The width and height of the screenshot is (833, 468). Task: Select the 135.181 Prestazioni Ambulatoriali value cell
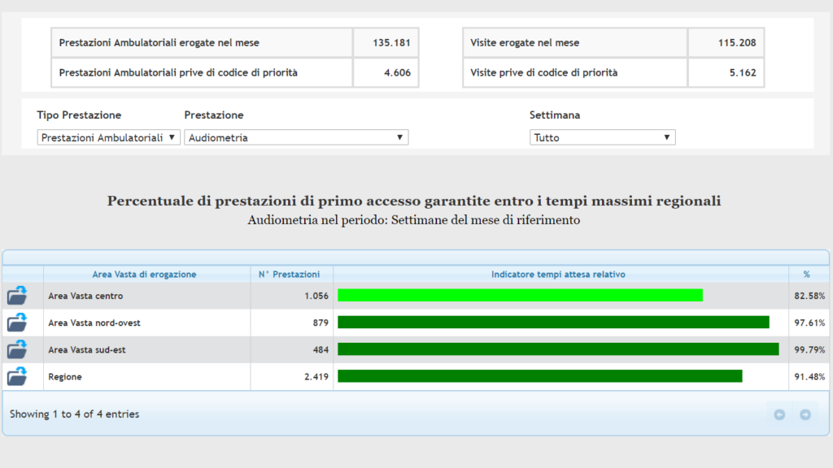coord(386,42)
